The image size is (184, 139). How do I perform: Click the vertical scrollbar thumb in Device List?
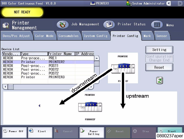coord(97,64)
